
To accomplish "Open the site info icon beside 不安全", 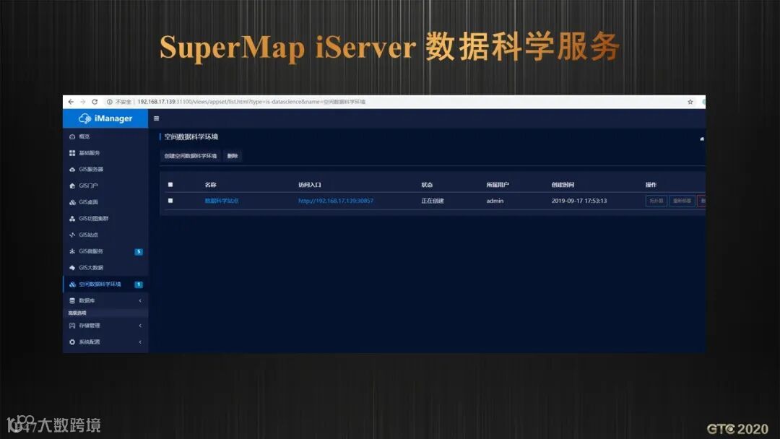I will pyautogui.click(x=110, y=102).
